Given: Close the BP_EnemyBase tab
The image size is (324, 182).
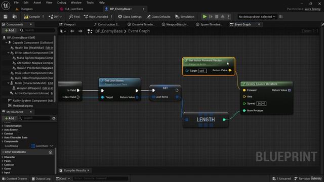Looking at the screenshot, I should pos(143,9).
